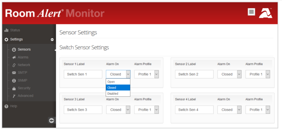Click the Sensors gauge icon
Image resolution: width=282 pixels, height=132 pixels.
[x=14, y=49]
